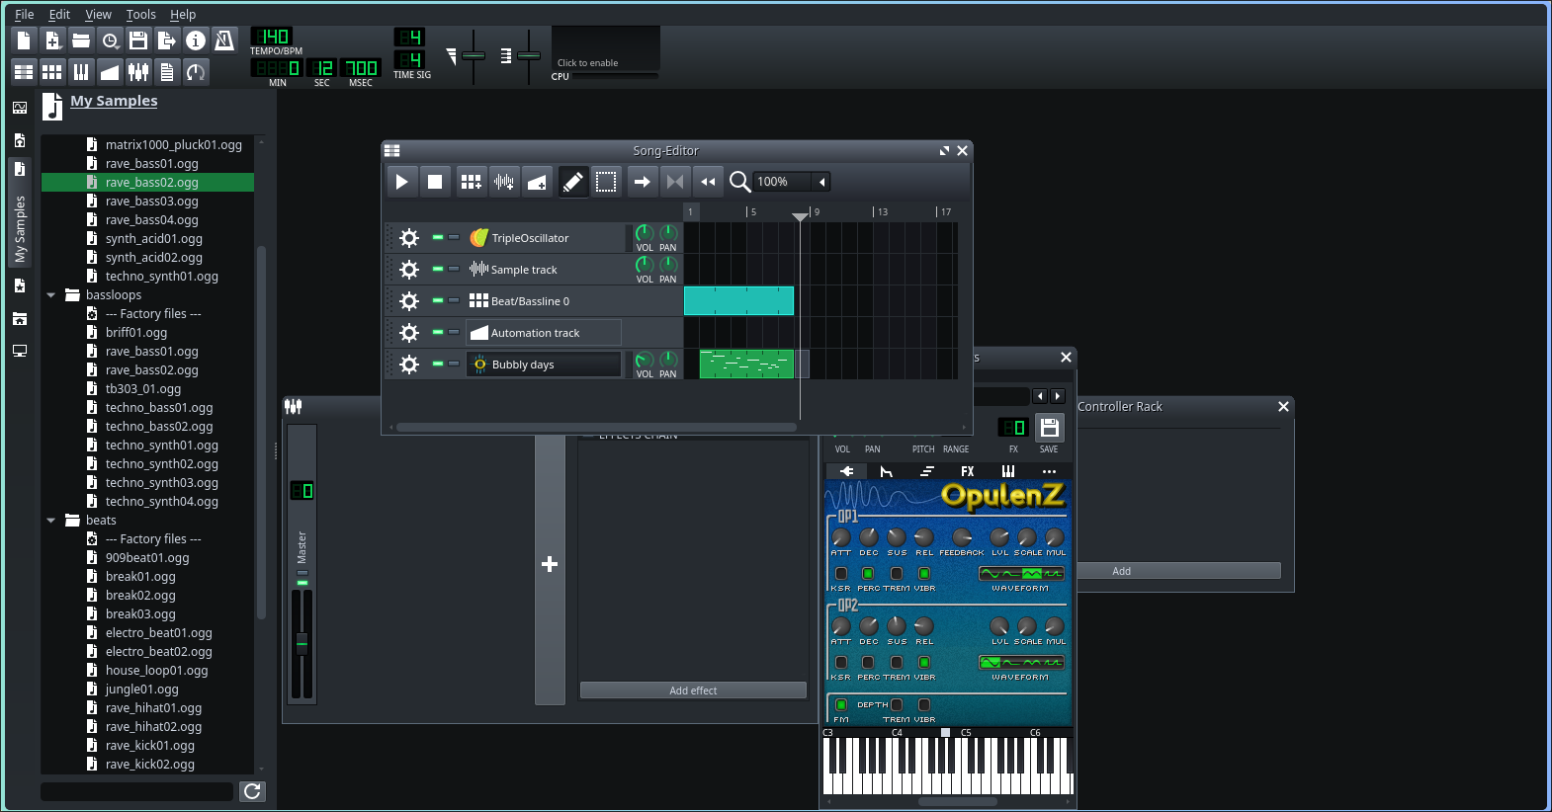Open the TripleOscillator track settings gear
The image size is (1552, 812).
coord(409,238)
